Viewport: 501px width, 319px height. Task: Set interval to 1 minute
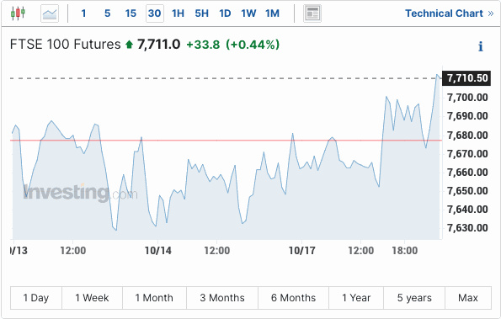[83, 13]
